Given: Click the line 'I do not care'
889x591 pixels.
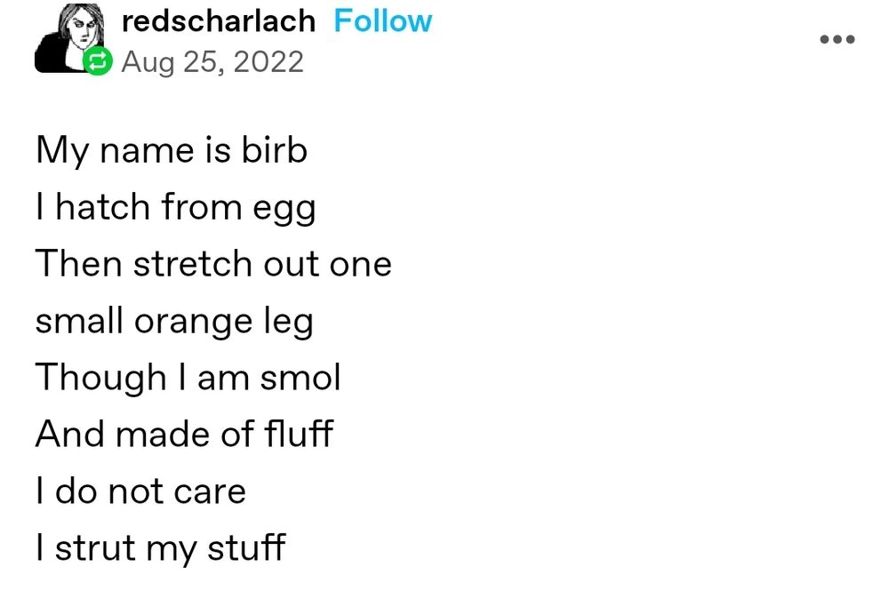Looking at the screenshot, I should pyautogui.click(x=140, y=491).
